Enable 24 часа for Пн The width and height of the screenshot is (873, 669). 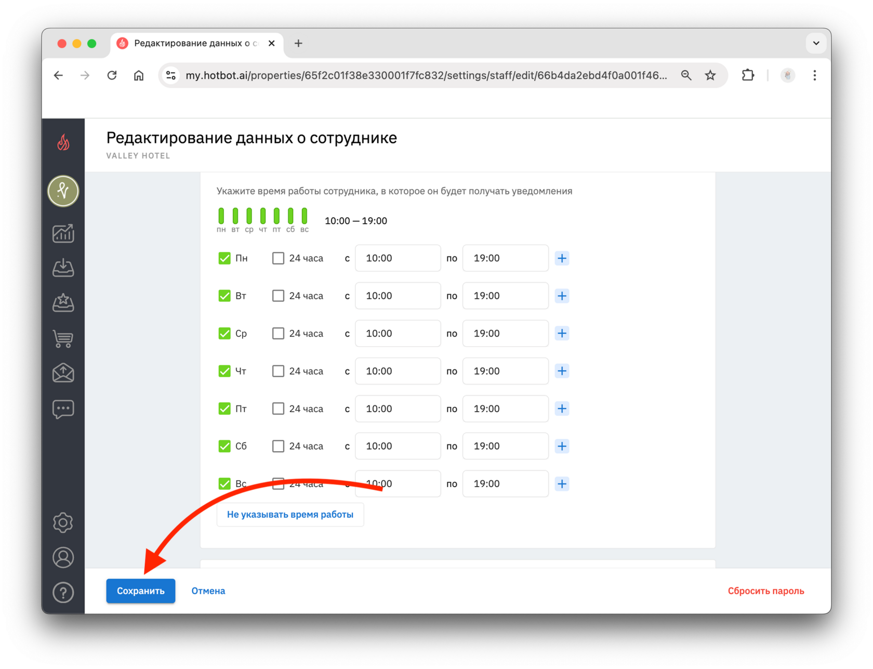click(x=278, y=258)
